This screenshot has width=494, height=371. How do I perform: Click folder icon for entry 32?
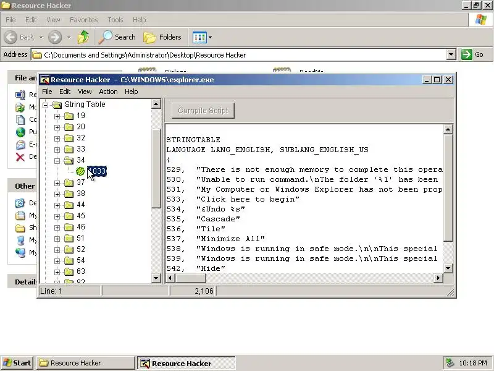[x=69, y=138]
